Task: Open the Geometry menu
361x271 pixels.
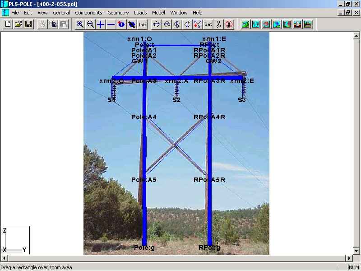Action: coord(118,13)
